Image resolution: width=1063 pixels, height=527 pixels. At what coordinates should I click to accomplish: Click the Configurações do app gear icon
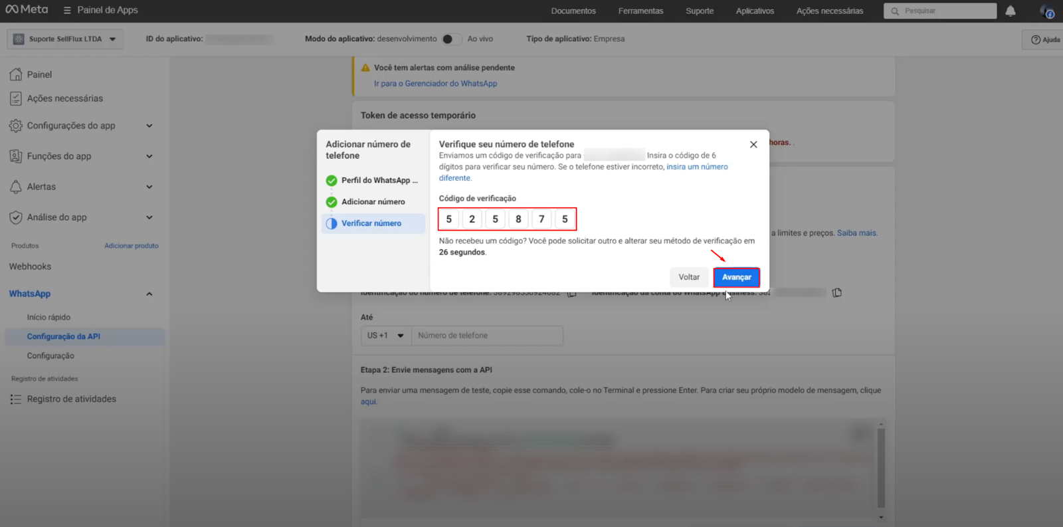pyautogui.click(x=16, y=126)
